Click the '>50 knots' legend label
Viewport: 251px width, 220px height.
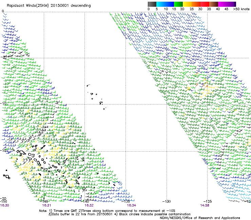[x=241, y=9]
